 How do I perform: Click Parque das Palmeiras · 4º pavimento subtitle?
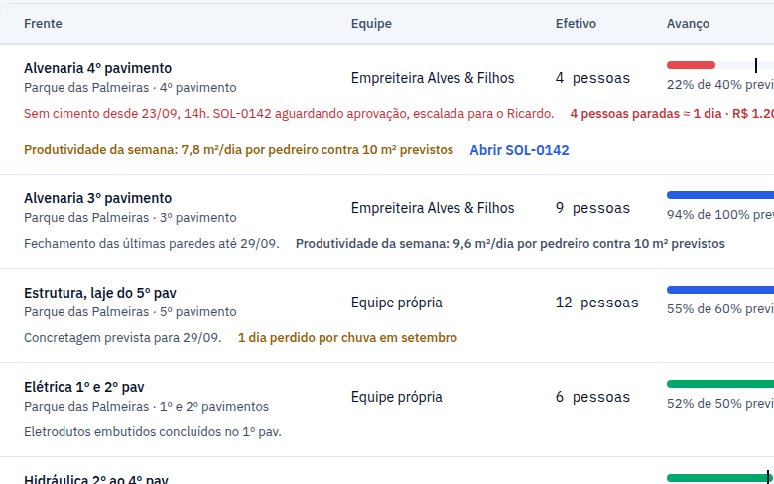click(130, 88)
